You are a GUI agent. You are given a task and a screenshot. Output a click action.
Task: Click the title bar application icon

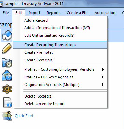coord(1,4)
